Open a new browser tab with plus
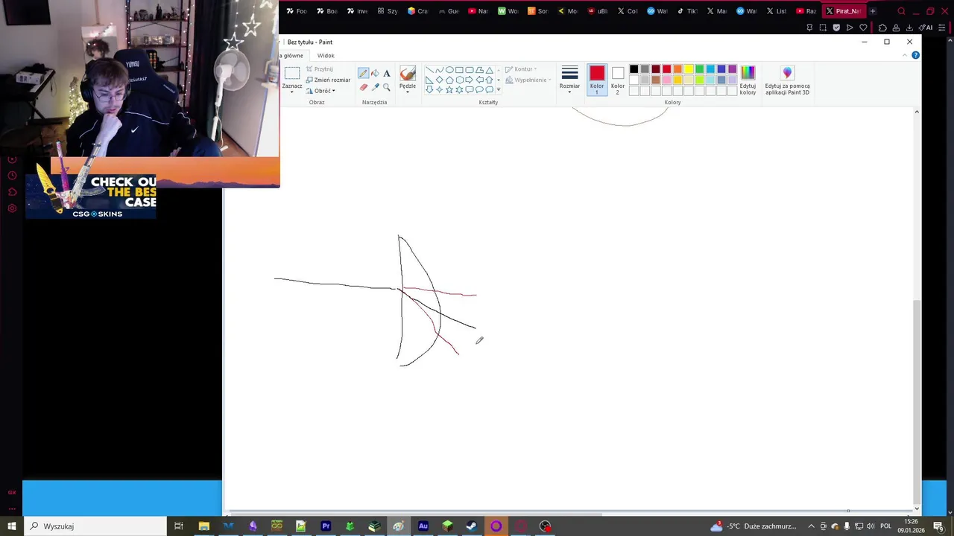This screenshot has width=954, height=536. click(873, 11)
